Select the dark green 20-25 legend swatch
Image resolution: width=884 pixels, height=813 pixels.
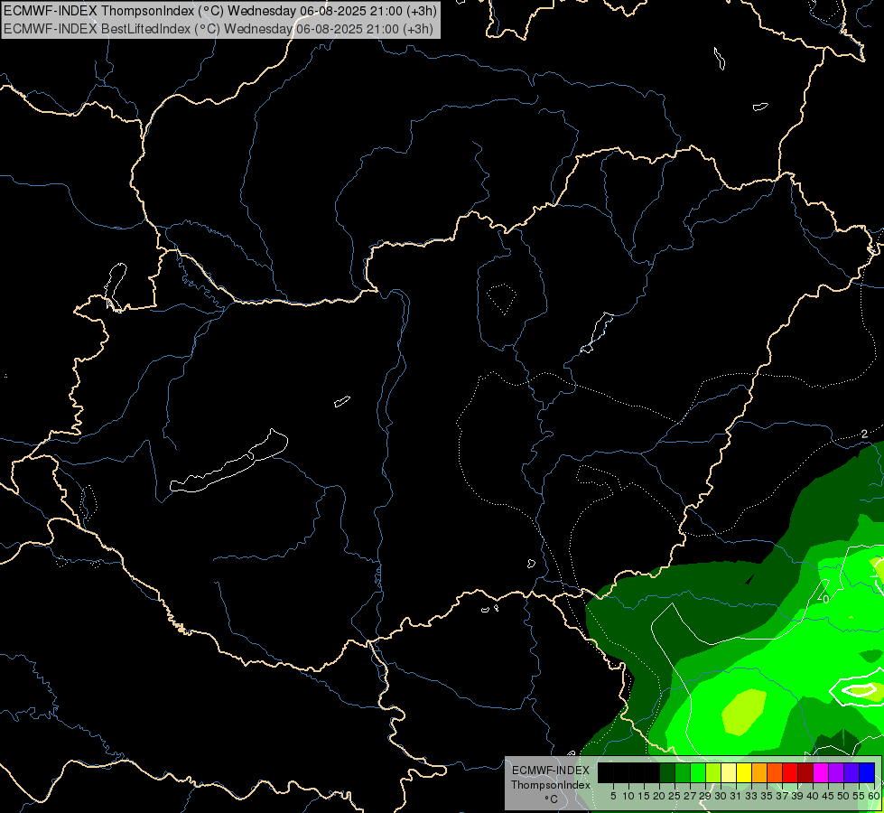click(x=667, y=772)
